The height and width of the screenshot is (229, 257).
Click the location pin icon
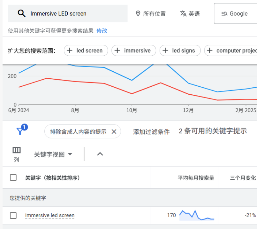(x=138, y=13)
